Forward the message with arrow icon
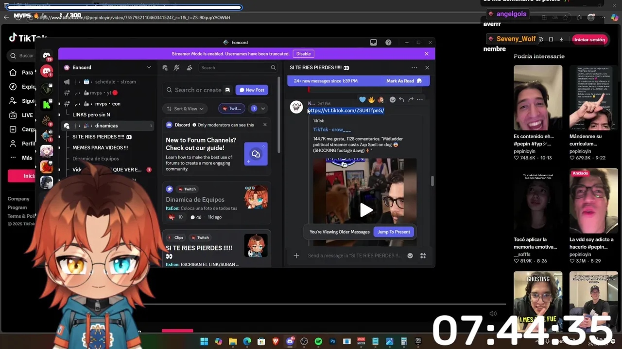The image size is (622, 349). tap(411, 99)
